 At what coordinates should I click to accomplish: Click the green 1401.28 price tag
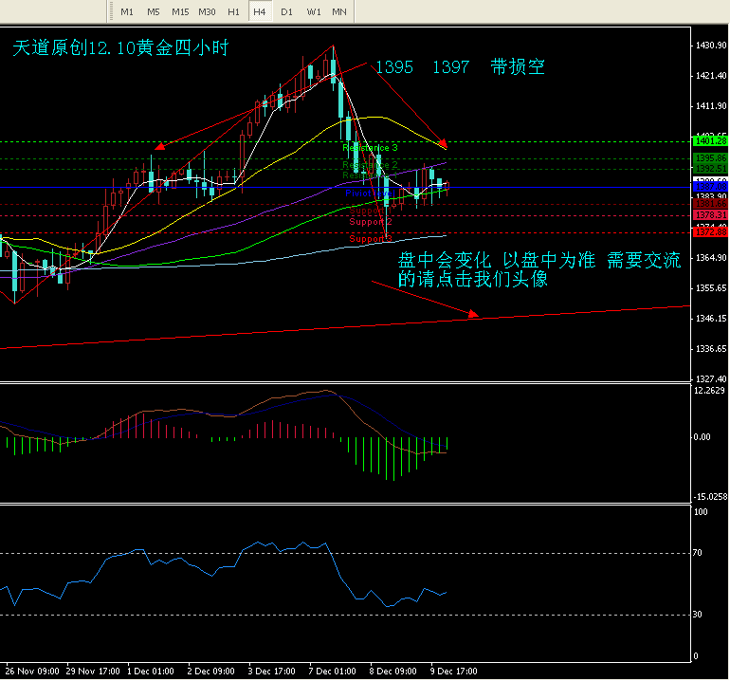tap(709, 141)
